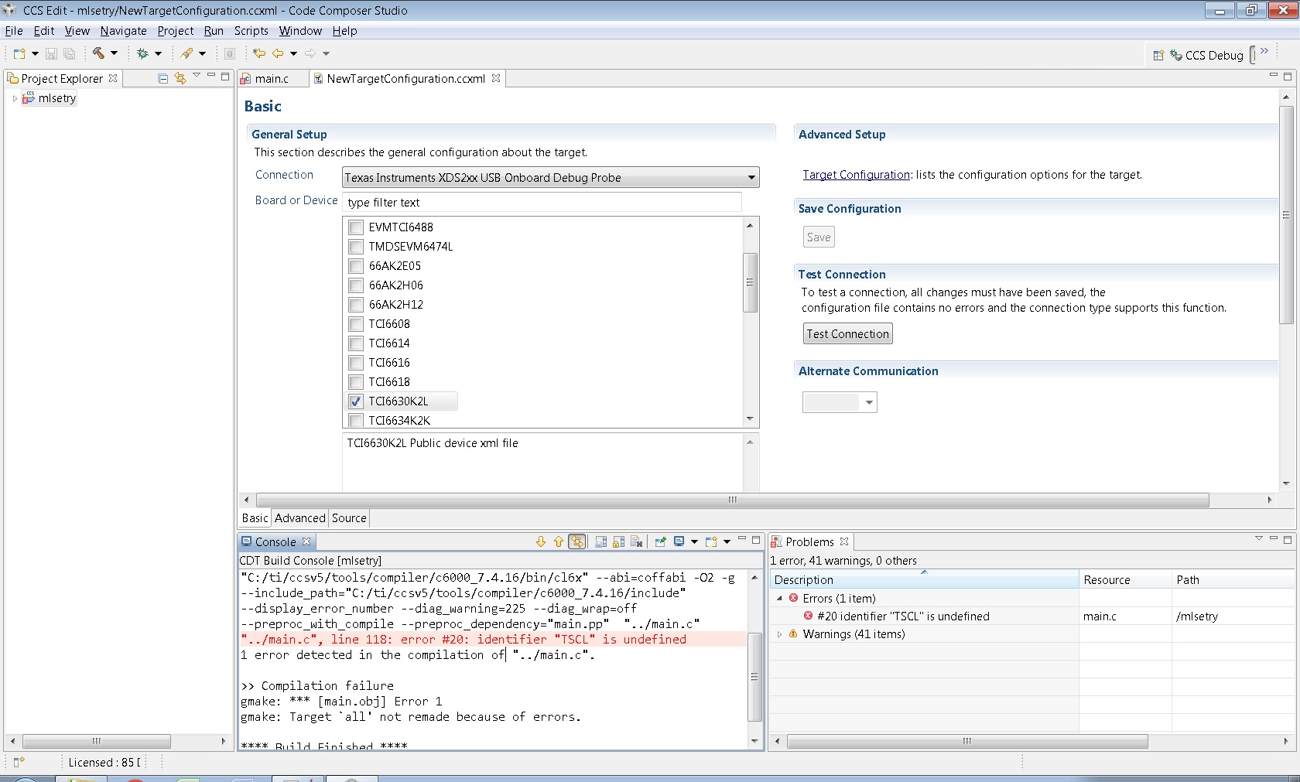The height and width of the screenshot is (782, 1300).
Task: Click the Scroll Lock console icon
Action: click(618, 541)
